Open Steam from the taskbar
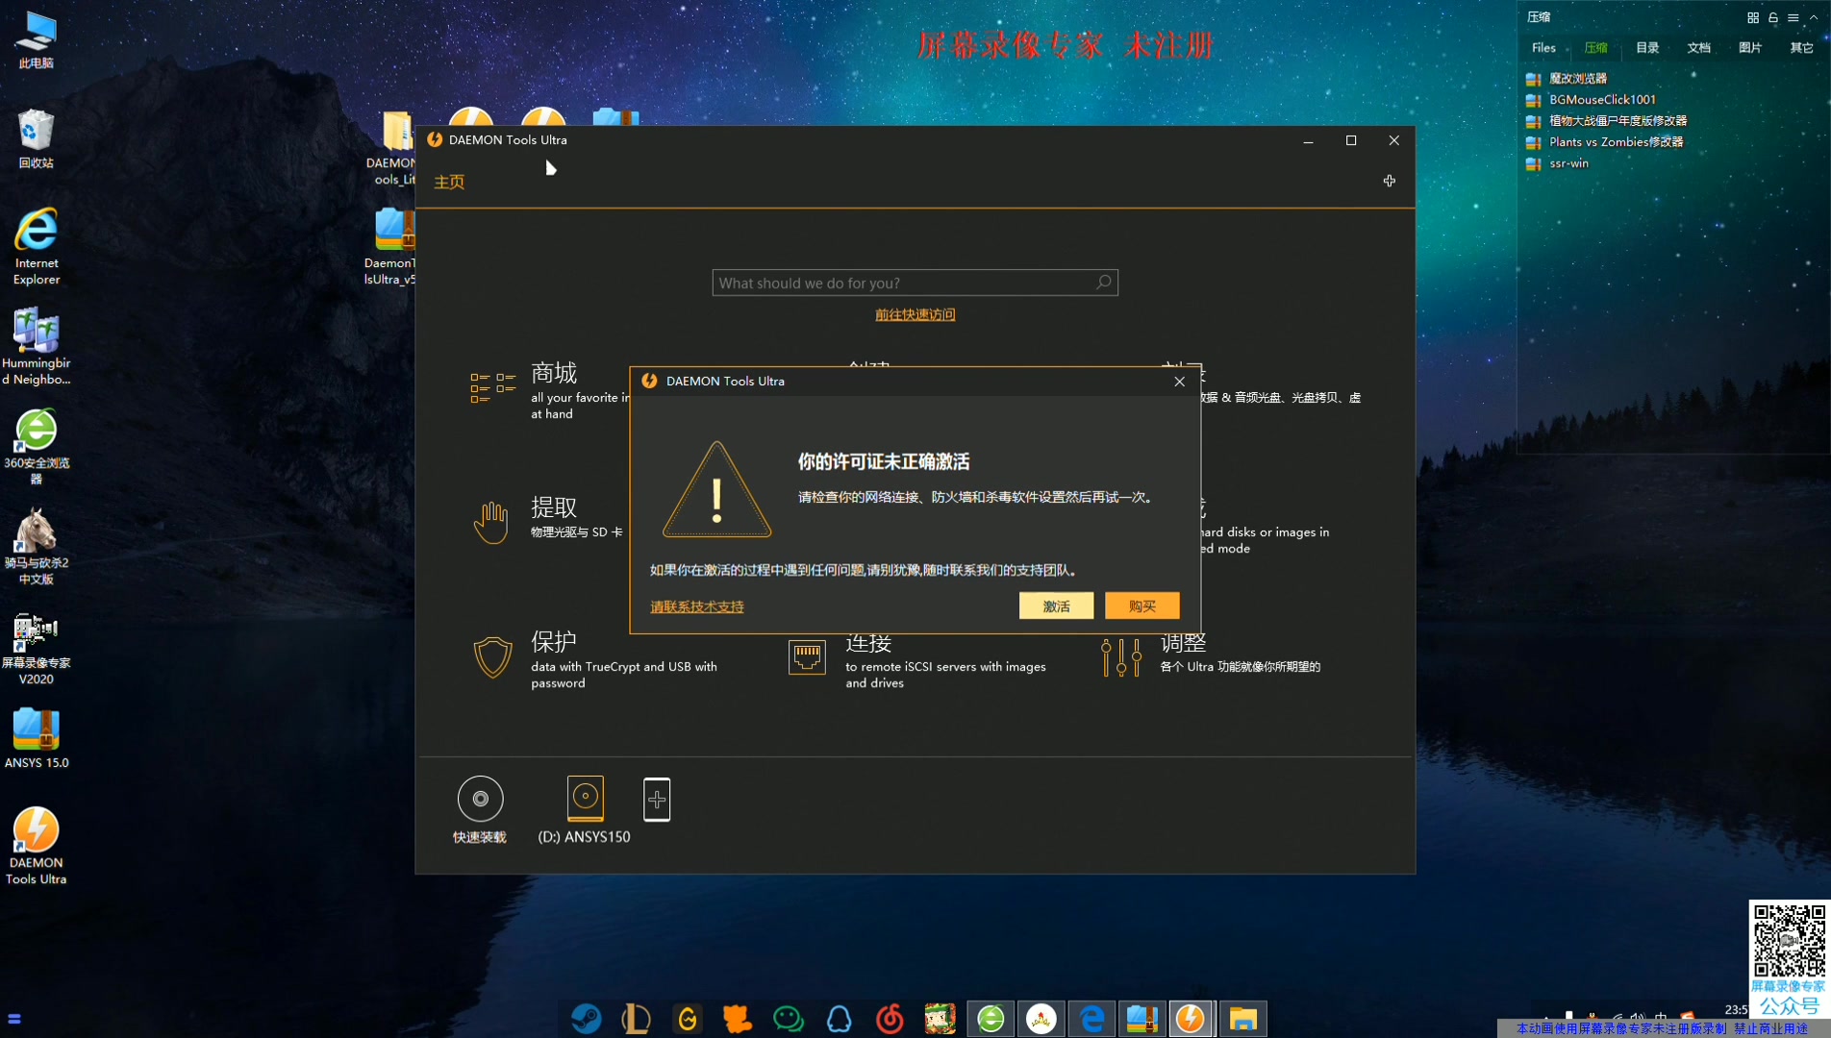 point(586,1018)
